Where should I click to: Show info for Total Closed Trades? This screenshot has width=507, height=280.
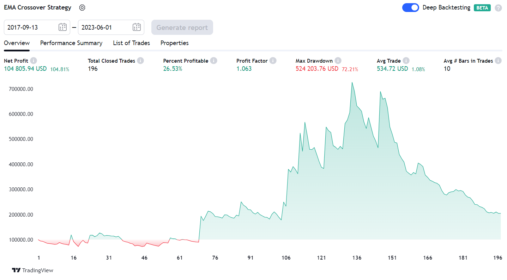(140, 61)
